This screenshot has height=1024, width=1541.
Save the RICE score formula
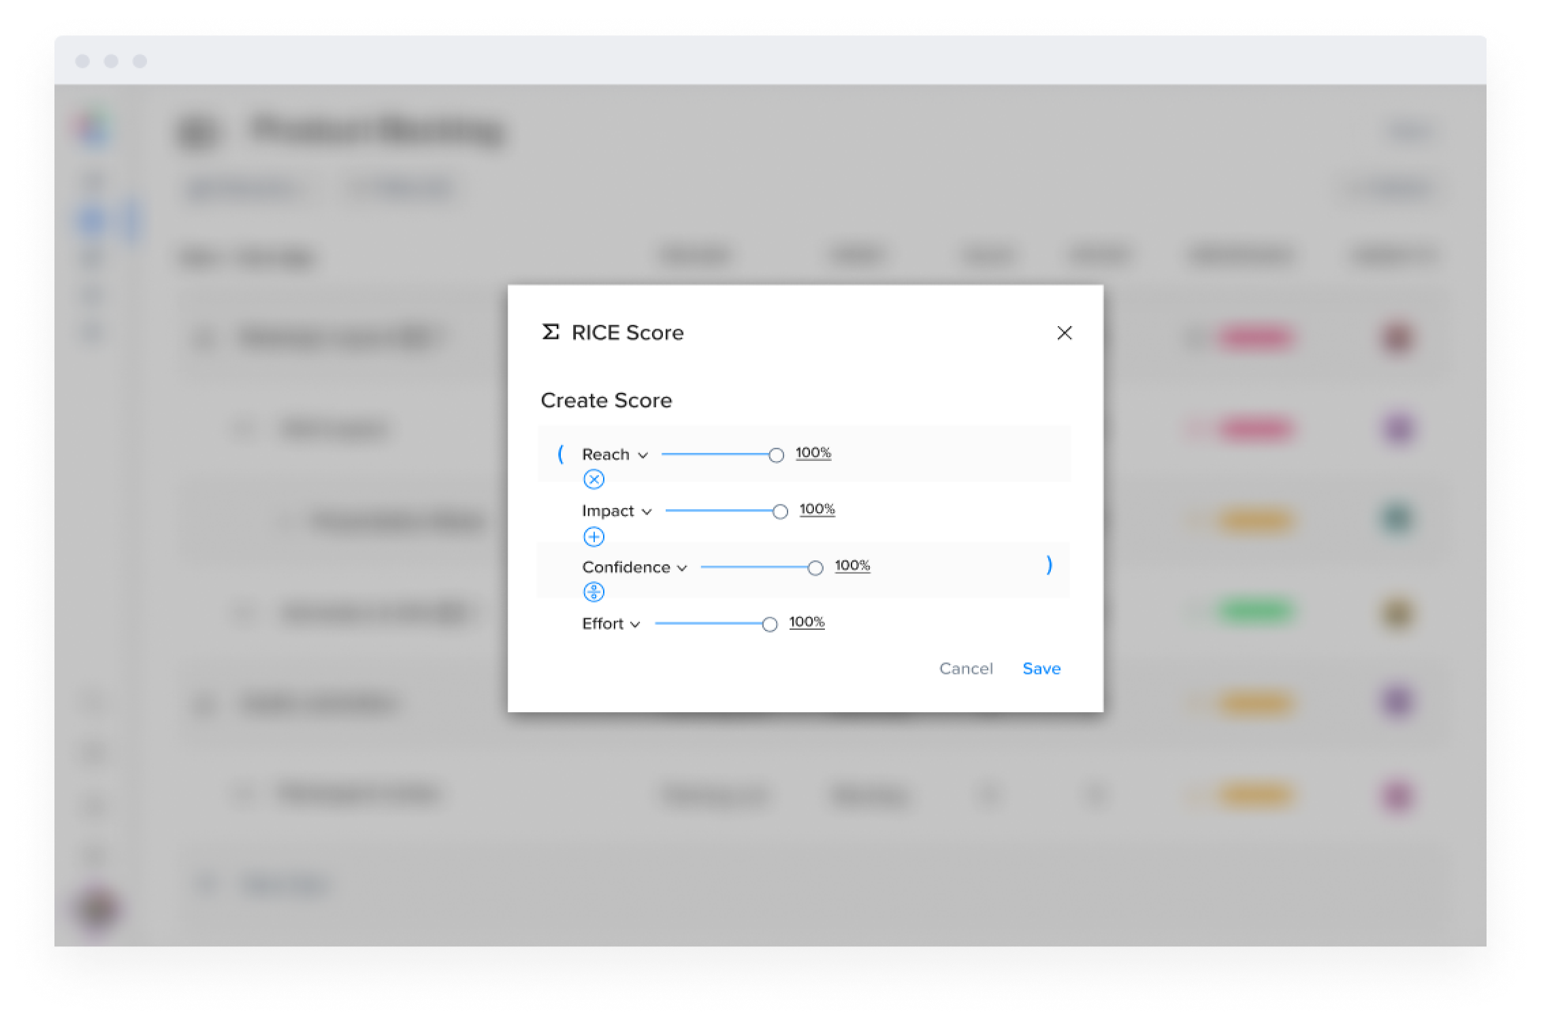[x=1041, y=669]
